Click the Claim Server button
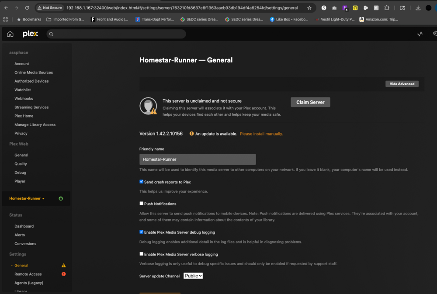The width and height of the screenshot is (437, 294). [310, 102]
